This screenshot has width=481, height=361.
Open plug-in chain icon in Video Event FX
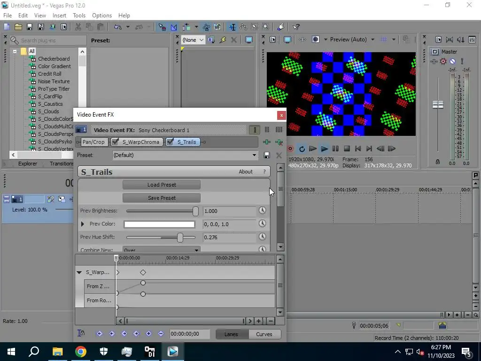pyautogui.click(x=267, y=142)
